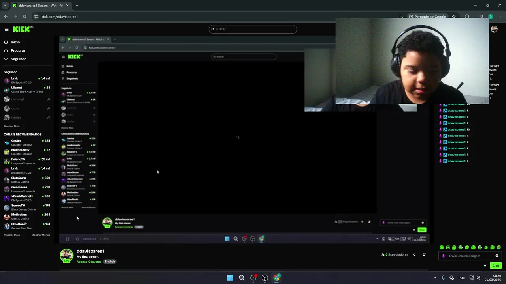The image size is (506, 284).
Task: Open Chrome profile D avatar
Action: pos(491,17)
